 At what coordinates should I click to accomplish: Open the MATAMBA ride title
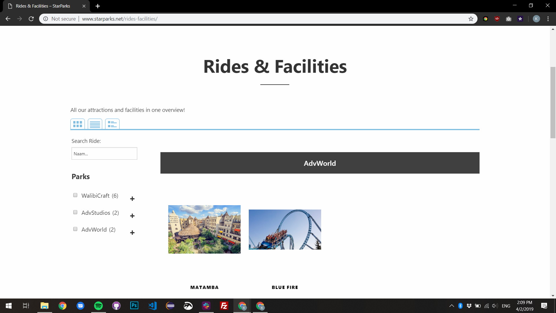click(204, 287)
